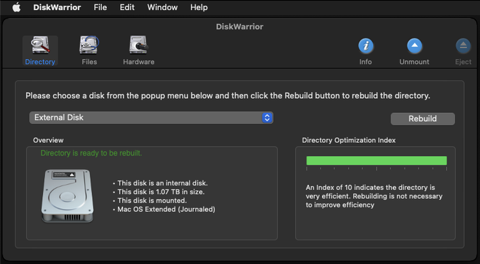Click the Info toolbar label

(365, 62)
